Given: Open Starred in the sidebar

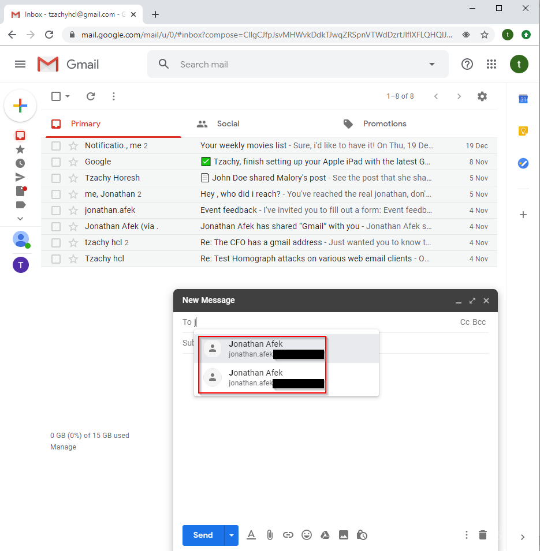Looking at the screenshot, I should coord(20,149).
